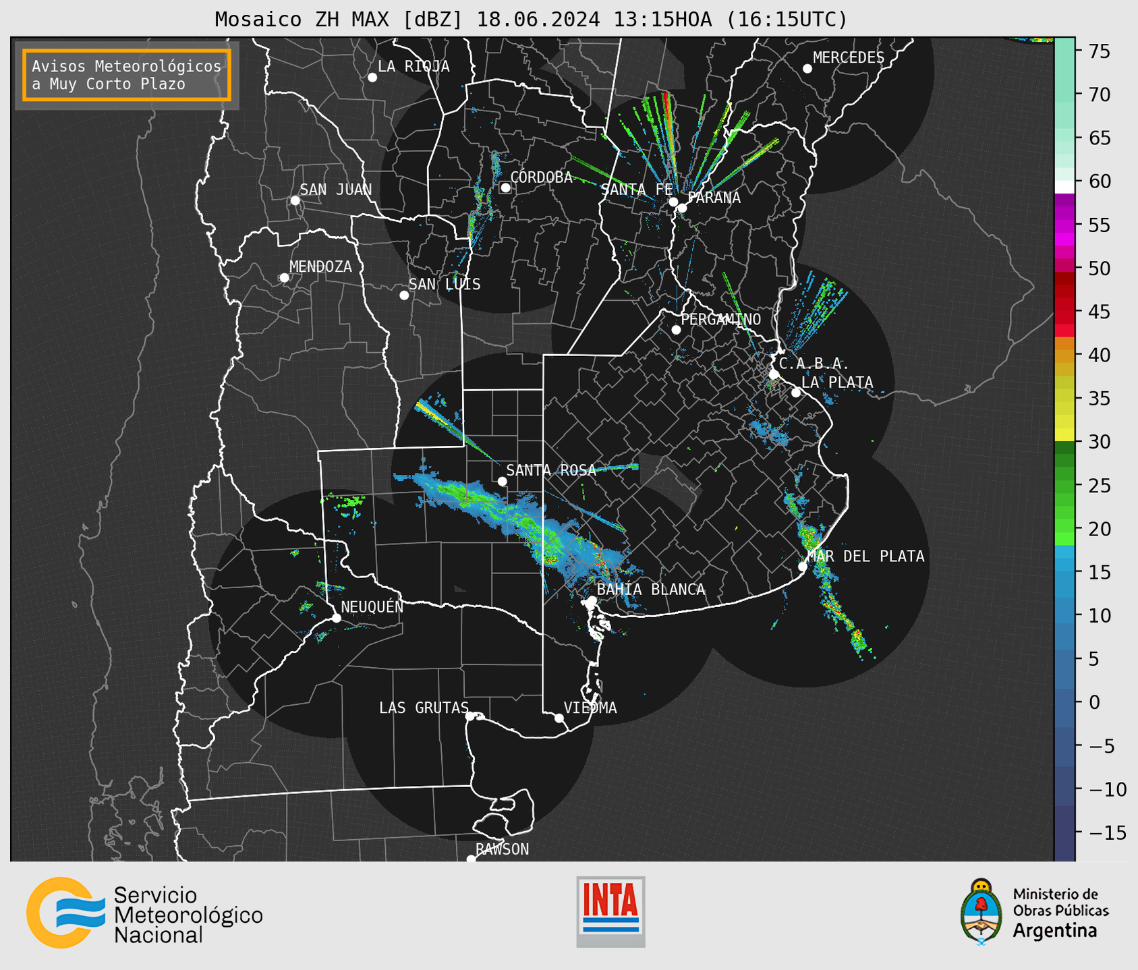
Task: Click the 0 value on the dBZ scale
Action: [1094, 702]
